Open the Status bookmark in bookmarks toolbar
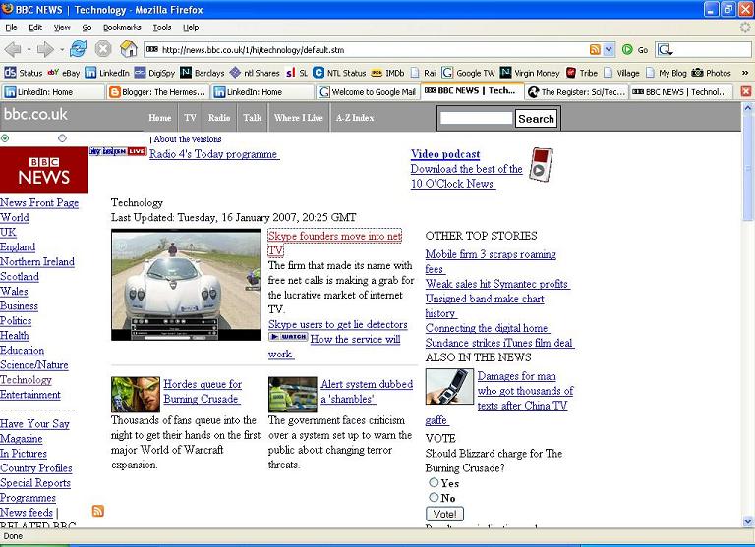Screen dimensions: 755x547 pos(24,73)
